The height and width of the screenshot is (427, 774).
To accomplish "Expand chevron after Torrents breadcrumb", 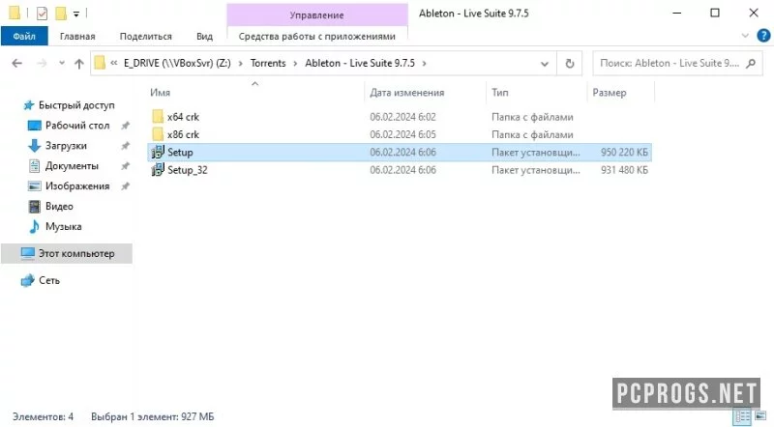I will (x=295, y=63).
